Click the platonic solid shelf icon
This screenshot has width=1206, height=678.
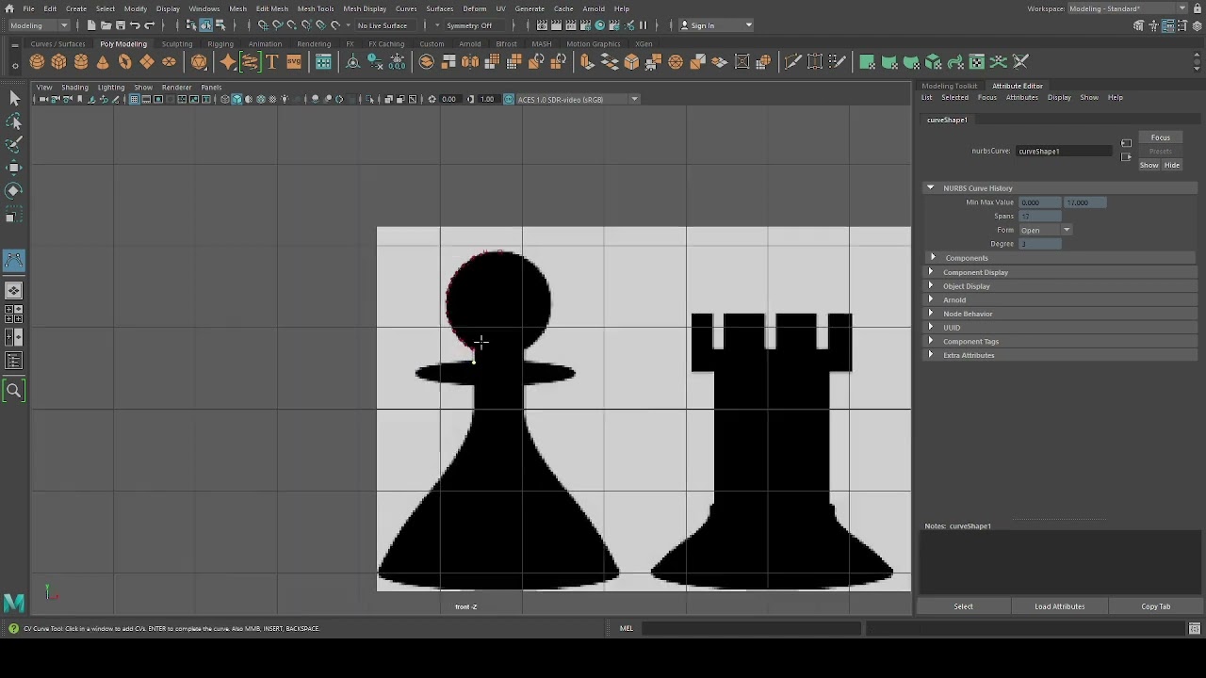[199, 62]
